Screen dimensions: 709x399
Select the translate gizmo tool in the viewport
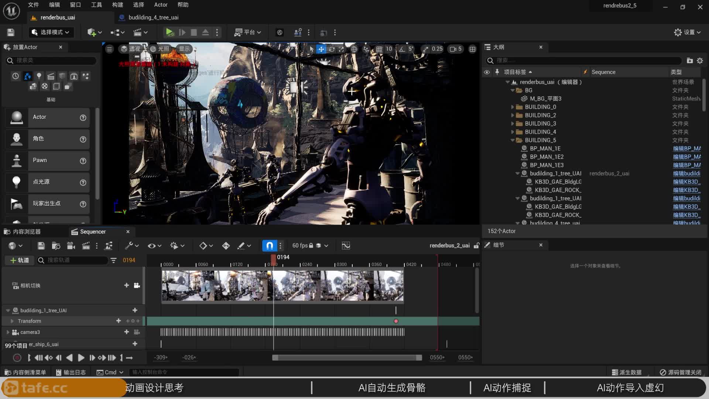[321, 49]
